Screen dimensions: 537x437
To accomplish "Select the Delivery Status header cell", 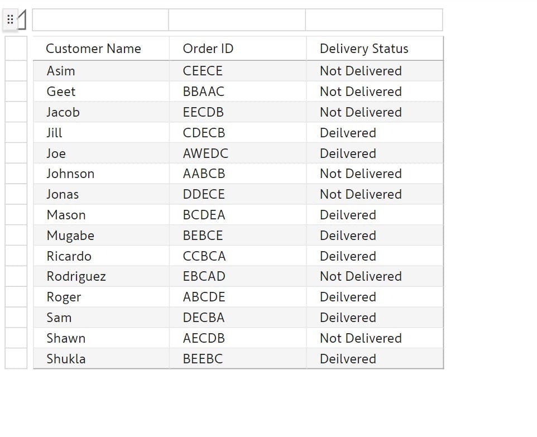I will tap(375, 49).
